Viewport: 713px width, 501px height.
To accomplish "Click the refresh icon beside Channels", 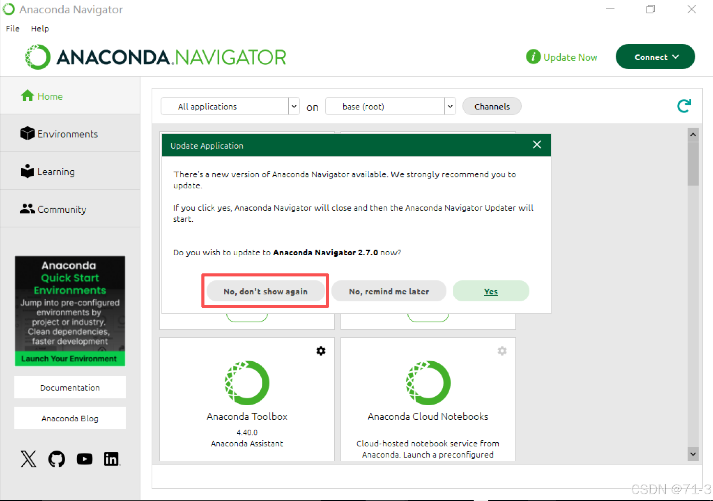I will [x=684, y=106].
